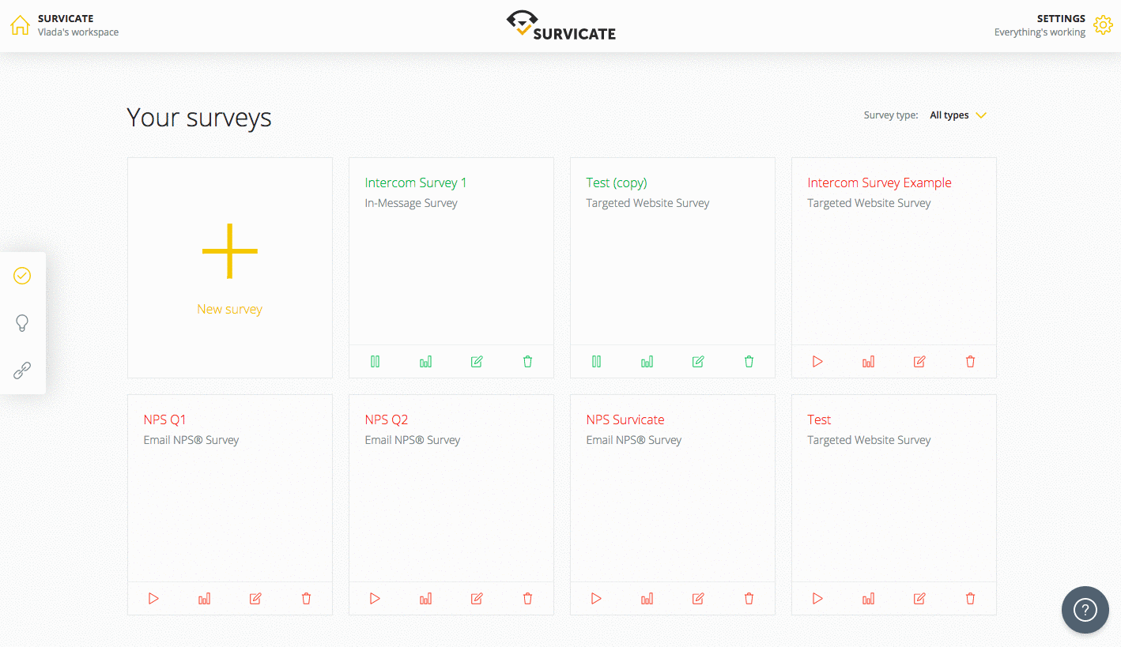This screenshot has width=1121, height=647.
Task: Edit the NPS Survicate survey
Action: click(x=698, y=599)
